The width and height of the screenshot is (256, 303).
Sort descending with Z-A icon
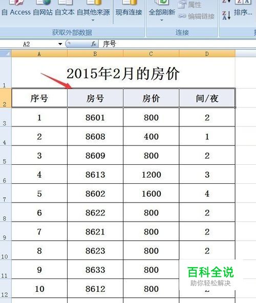tap(226, 15)
